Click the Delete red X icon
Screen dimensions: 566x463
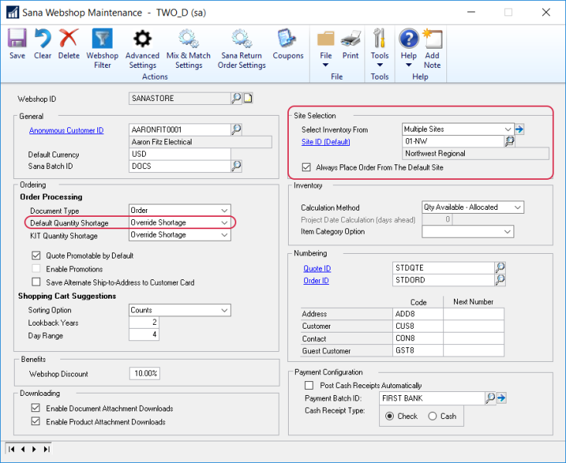click(x=69, y=39)
